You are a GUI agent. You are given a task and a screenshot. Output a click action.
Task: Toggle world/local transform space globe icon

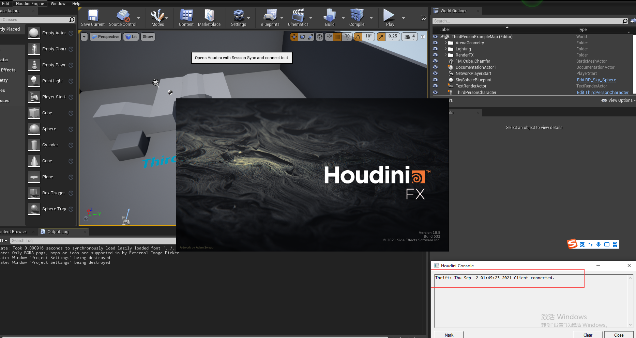point(319,36)
